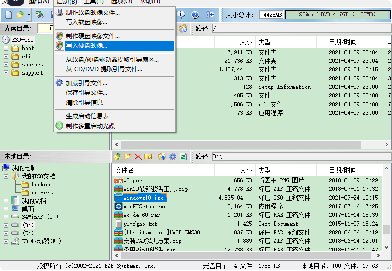The width and height of the screenshot is (392, 271).
Task: Choose 写入硬盘映像 from the menu
Action: 86,46
